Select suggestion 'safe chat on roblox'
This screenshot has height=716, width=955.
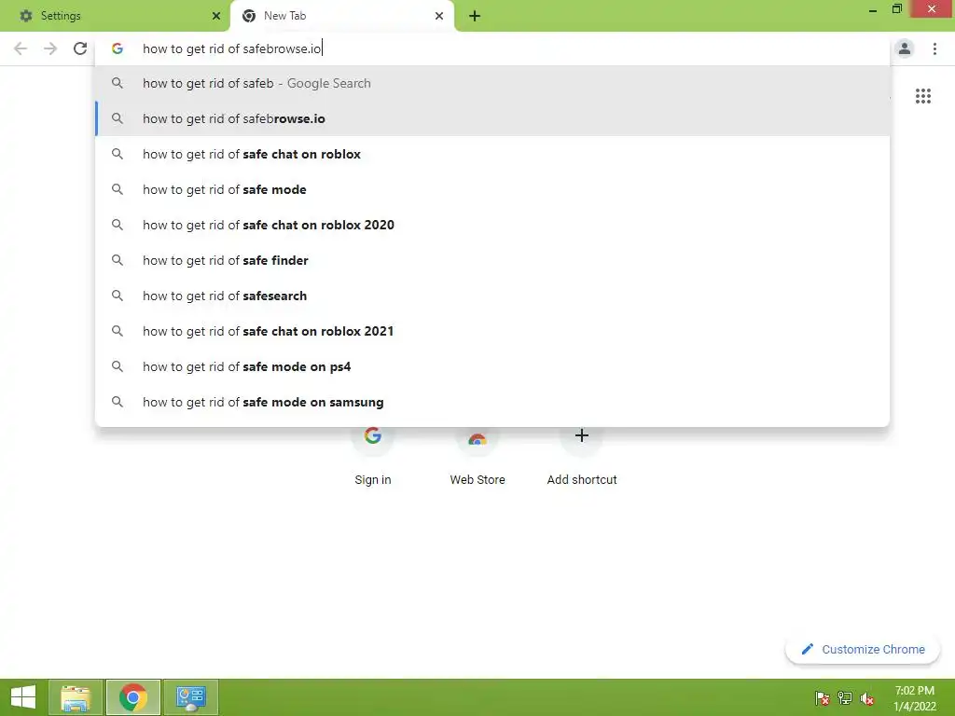coord(492,154)
